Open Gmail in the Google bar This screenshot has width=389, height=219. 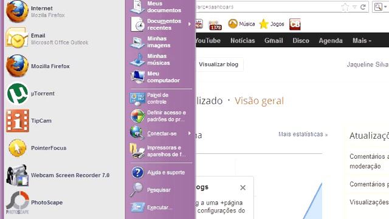274,41
